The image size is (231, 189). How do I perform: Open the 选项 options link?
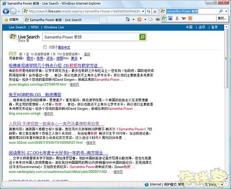point(202,27)
